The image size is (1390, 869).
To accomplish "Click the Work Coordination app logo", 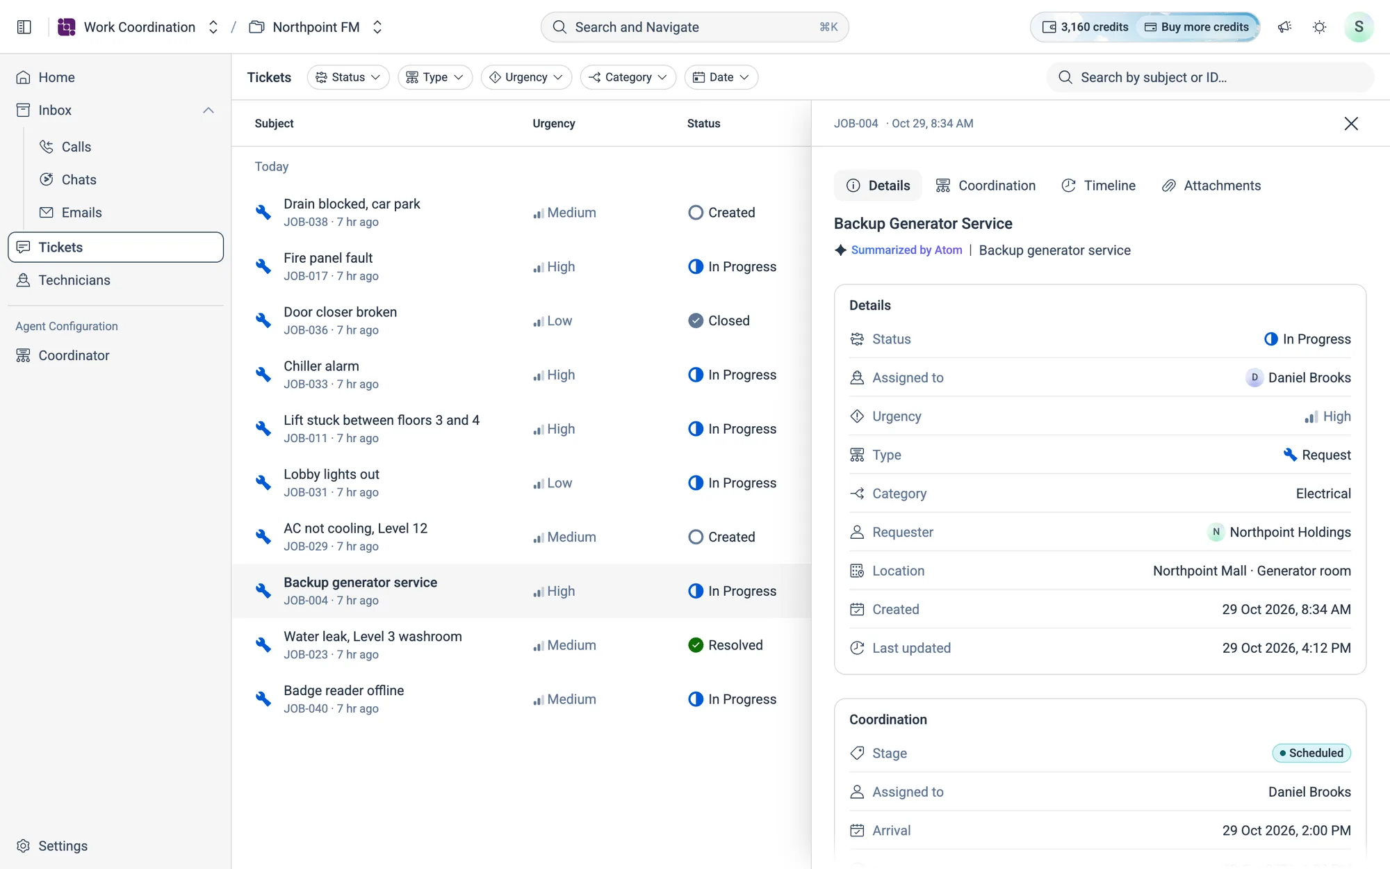I will coord(67,27).
